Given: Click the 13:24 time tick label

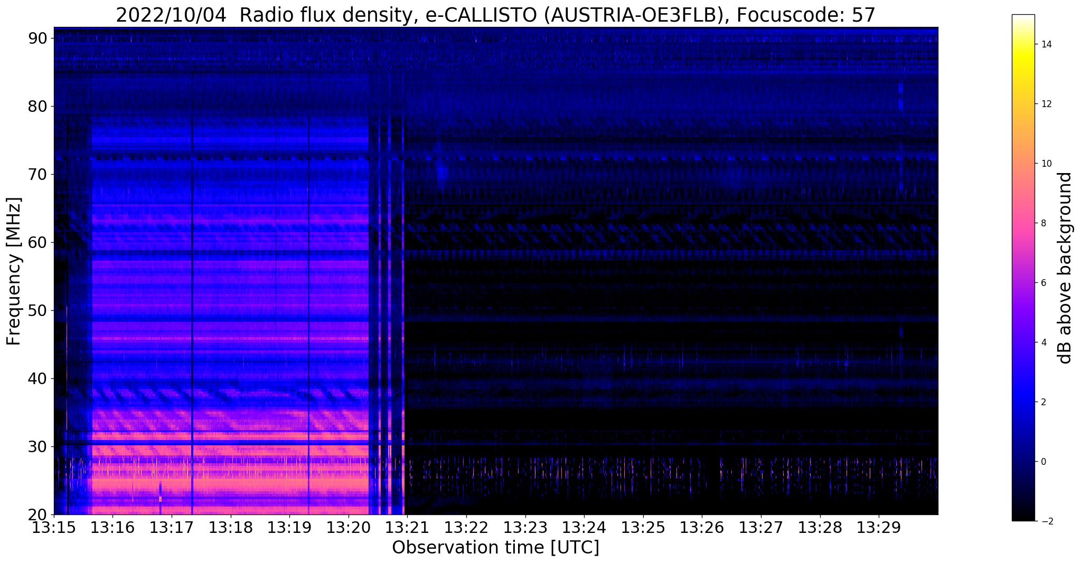Looking at the screenshot, I should coord(584,528).
